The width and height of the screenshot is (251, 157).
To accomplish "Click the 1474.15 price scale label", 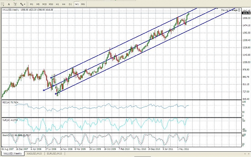I will pyautogui.click(x=246, y=25).
